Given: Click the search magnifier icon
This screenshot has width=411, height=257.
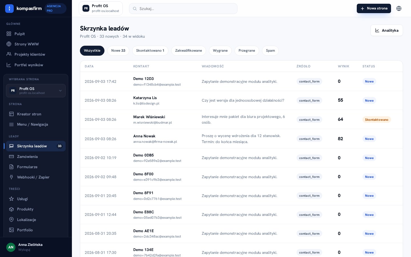Looking at the screenshot, I should 135,9.
